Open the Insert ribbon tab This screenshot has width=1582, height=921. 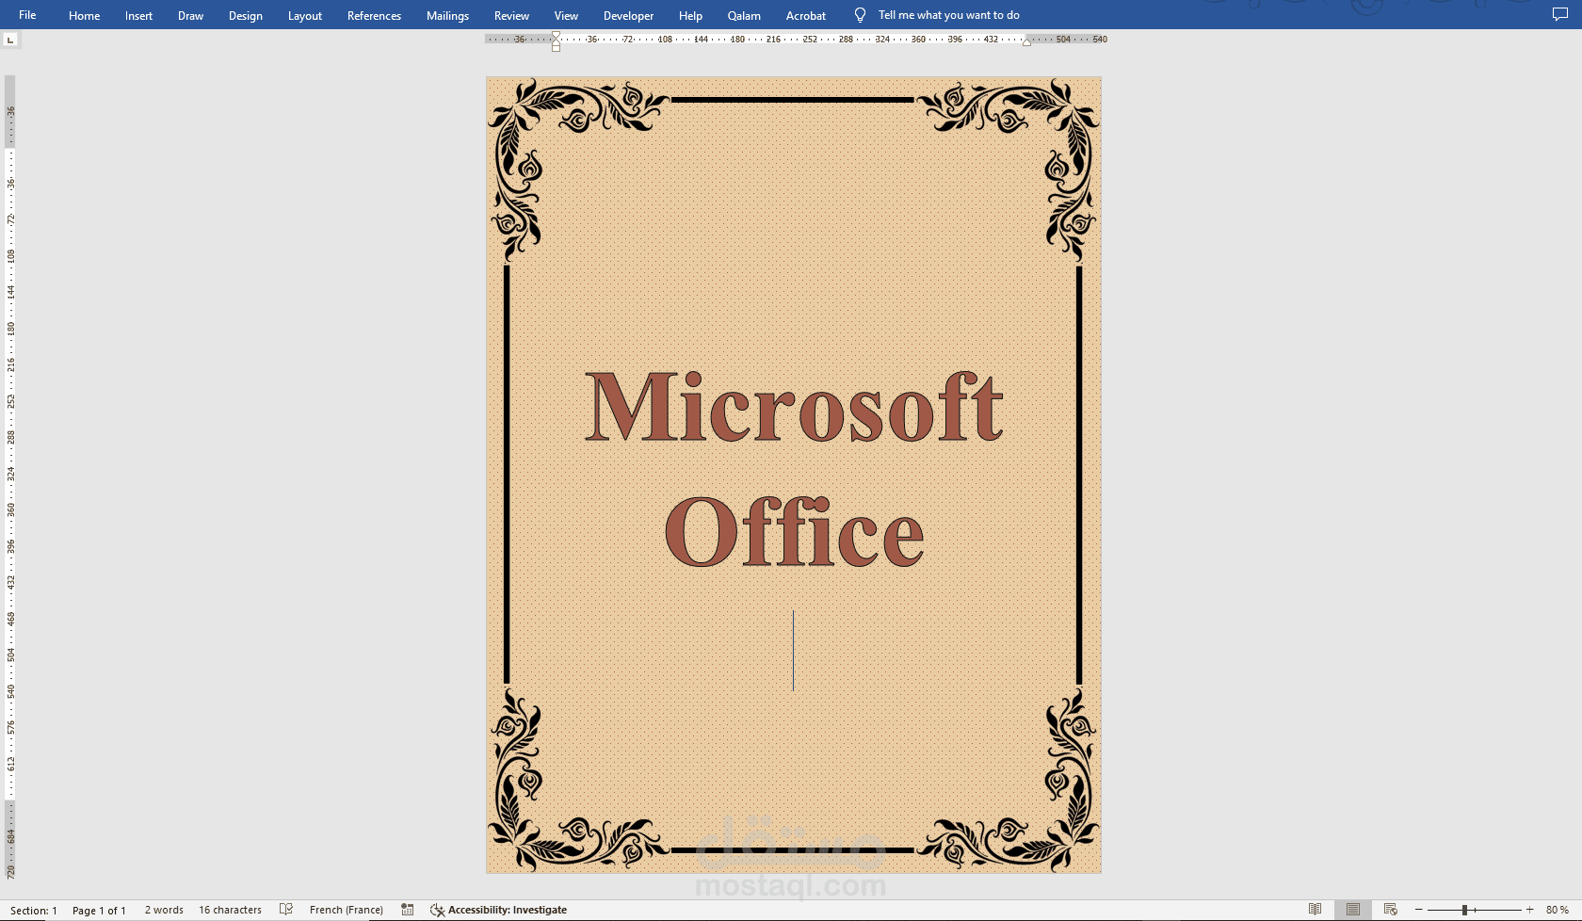click(x=138, y=15)
